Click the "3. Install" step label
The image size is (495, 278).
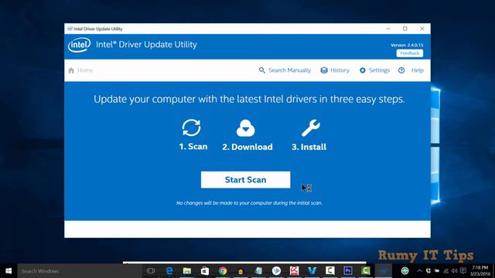tap(309, 147)
